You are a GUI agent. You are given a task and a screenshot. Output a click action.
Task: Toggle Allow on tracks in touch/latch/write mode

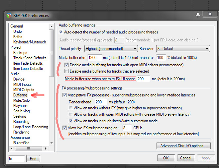(x=71, y=121)
